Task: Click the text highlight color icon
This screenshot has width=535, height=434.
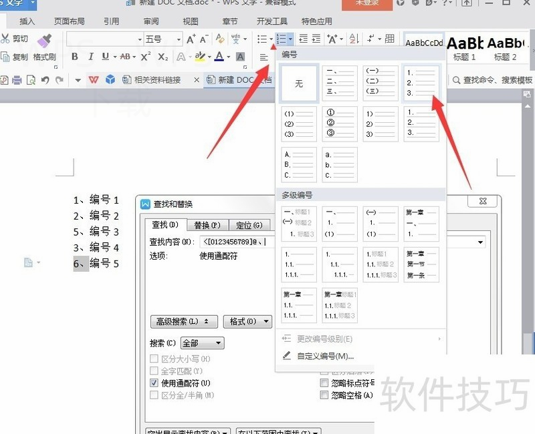Action: (200, 57)
